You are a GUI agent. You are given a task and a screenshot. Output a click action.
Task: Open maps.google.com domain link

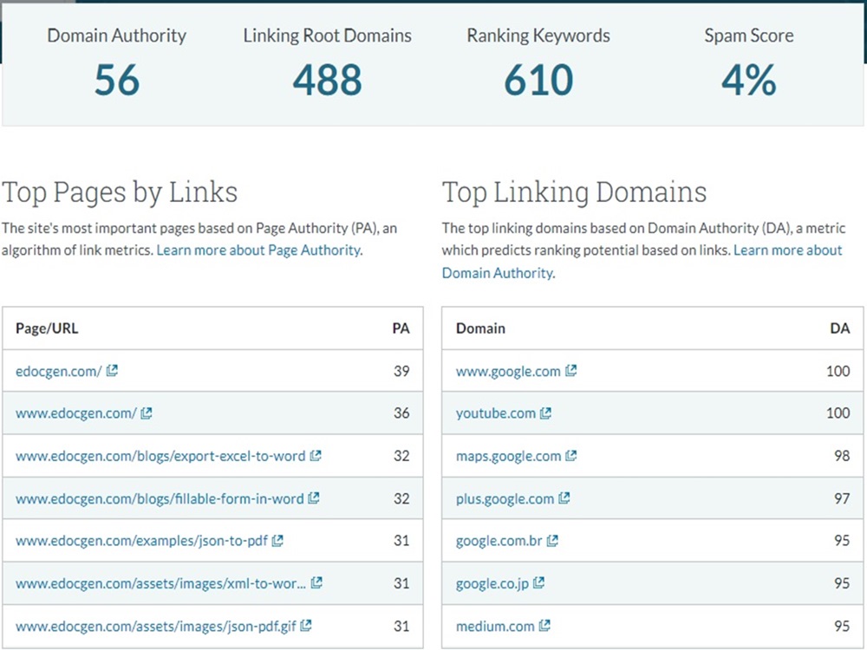click(508, 456)
